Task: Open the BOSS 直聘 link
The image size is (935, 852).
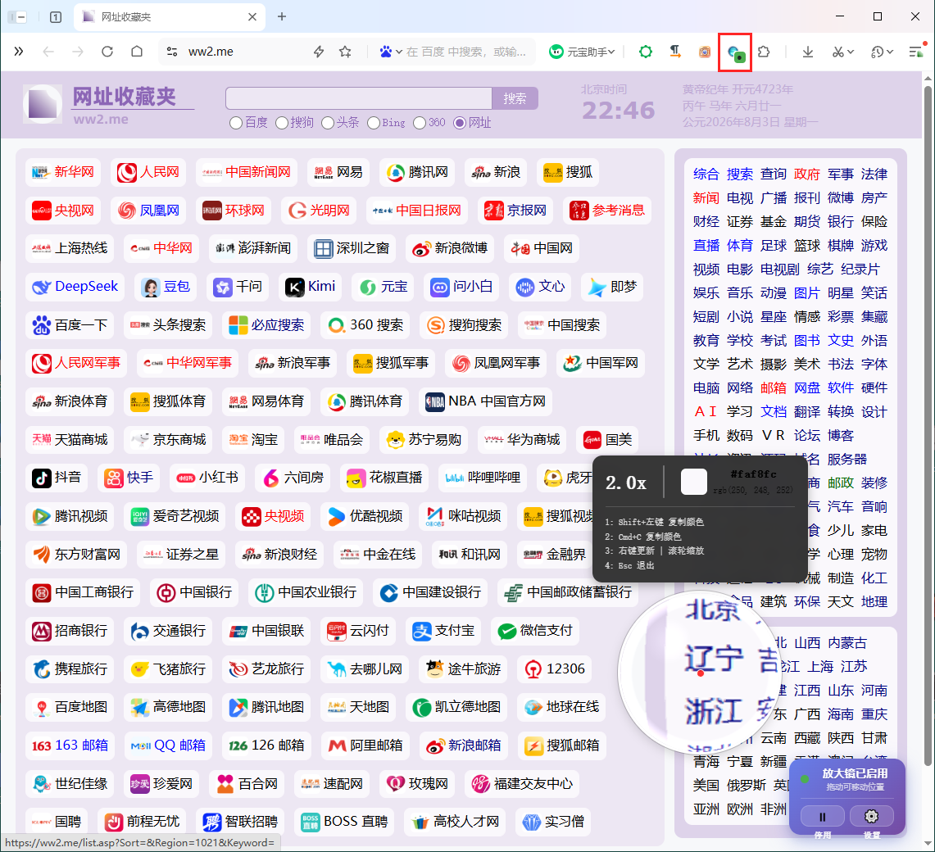Action: point(345,822)
